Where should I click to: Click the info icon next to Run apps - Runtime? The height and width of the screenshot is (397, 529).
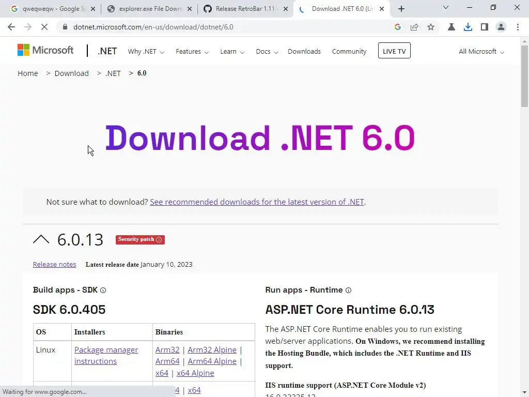349,291
